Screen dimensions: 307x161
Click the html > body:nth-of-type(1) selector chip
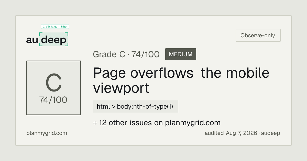(135, 107)
